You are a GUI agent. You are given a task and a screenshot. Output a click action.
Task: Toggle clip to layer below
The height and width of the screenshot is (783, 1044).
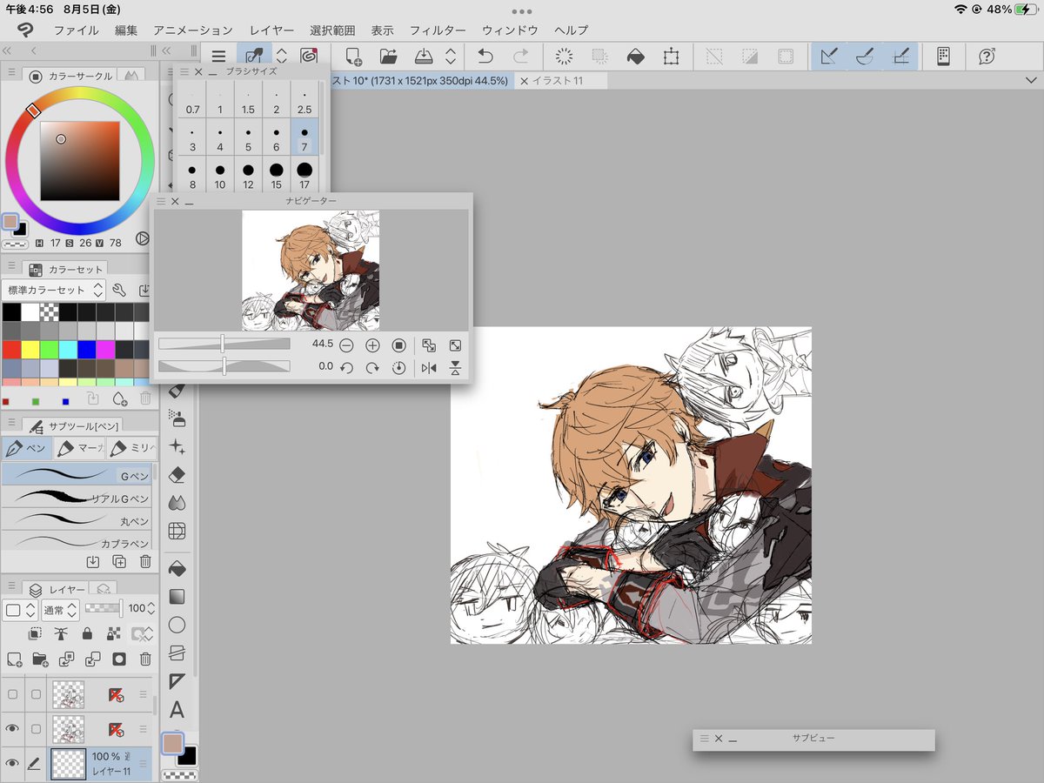[x=35, y=634]
